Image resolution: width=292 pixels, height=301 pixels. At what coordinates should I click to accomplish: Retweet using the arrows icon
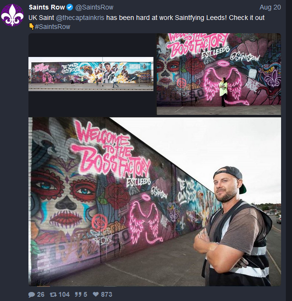click(53, 294)
